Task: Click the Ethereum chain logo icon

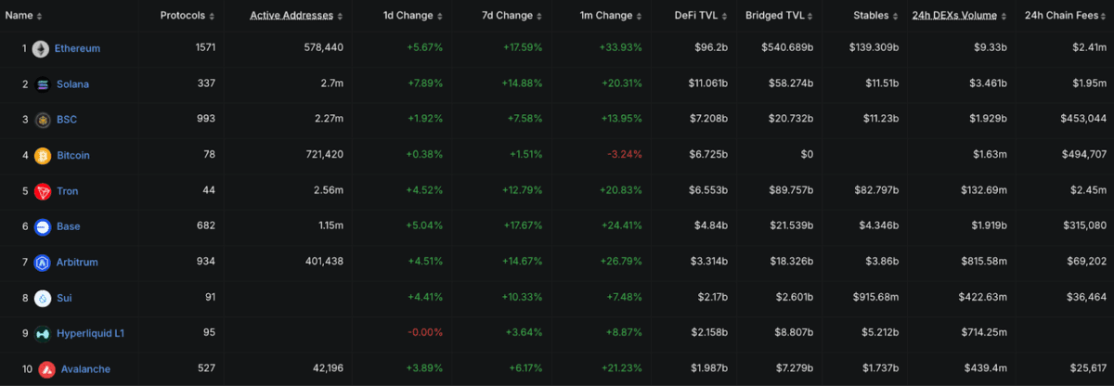Action: tap(40, 48)
